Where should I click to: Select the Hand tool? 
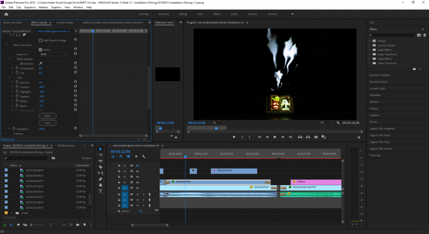(x=100, y=185)
